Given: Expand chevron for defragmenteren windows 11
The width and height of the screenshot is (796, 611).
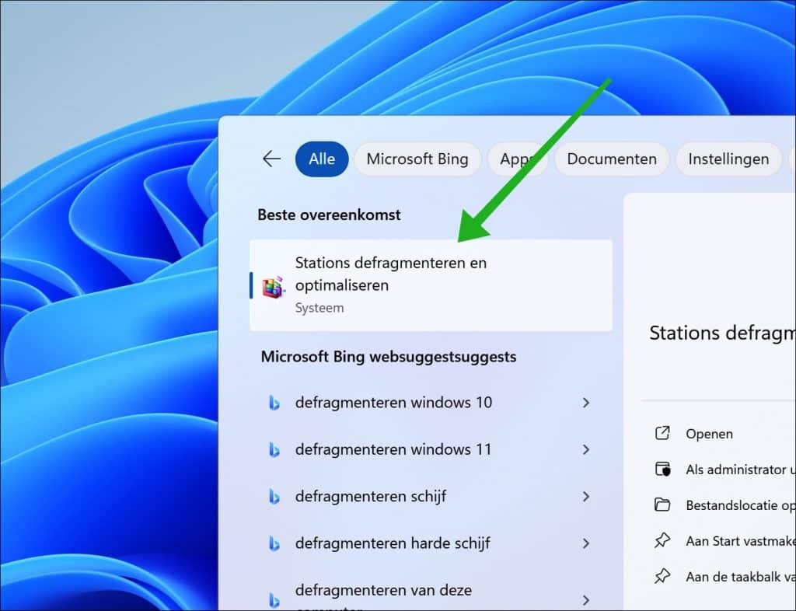Looking at the screenshot, I should point(586,449).
